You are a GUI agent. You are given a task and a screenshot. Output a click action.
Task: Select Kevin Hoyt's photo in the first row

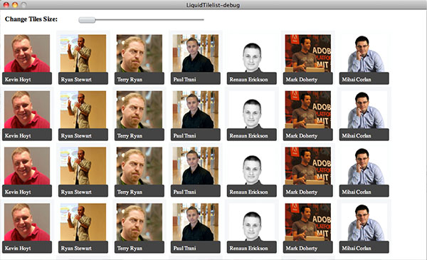(x=27, y=53)
